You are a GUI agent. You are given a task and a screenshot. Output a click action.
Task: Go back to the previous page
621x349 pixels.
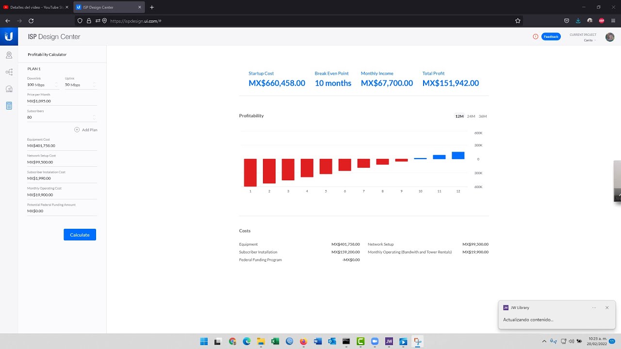(8, 21)
